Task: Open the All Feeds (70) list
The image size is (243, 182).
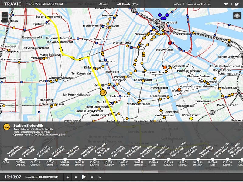Action: (128, 4)
